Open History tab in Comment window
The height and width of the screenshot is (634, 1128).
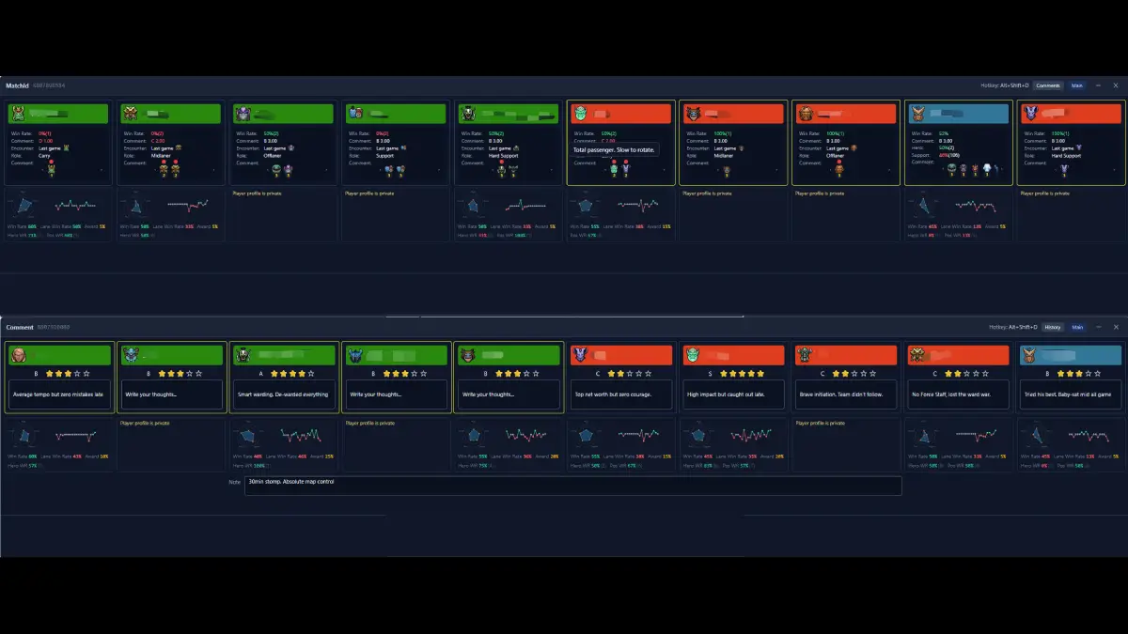[x=1052, y=327]
